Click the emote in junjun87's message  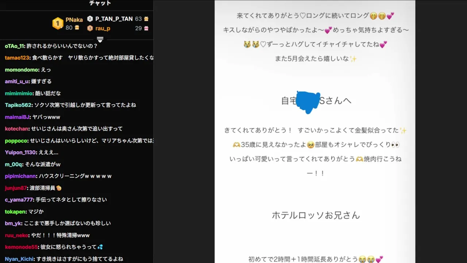tap(59, 188)
